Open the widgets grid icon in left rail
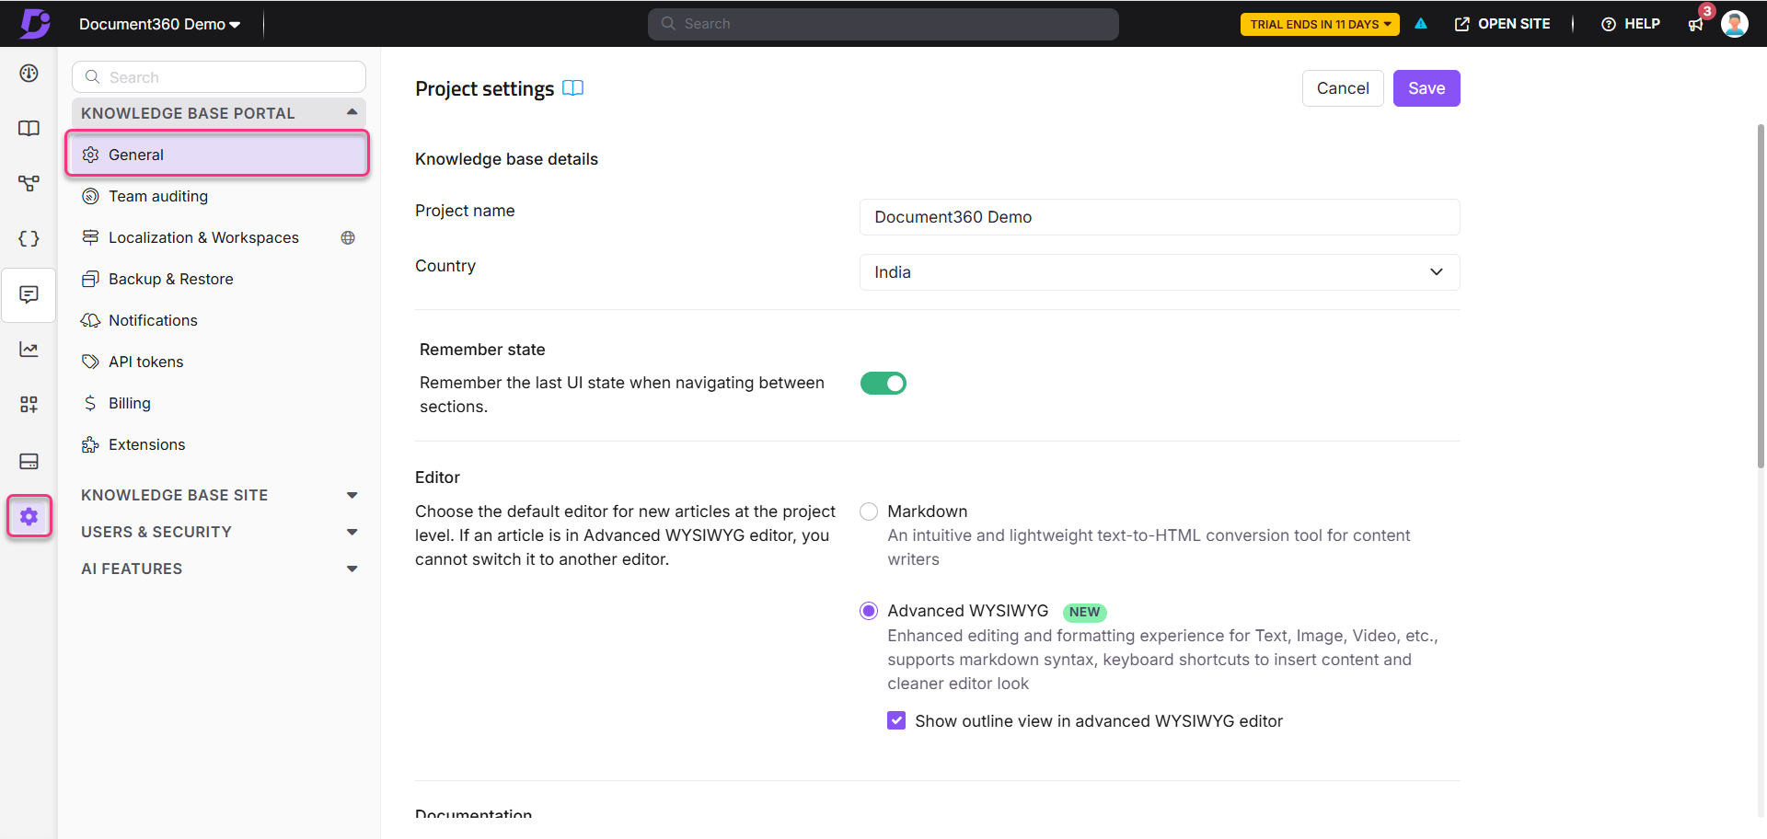Viewport: 1767px width, 839px height. (x=29, y=405)
